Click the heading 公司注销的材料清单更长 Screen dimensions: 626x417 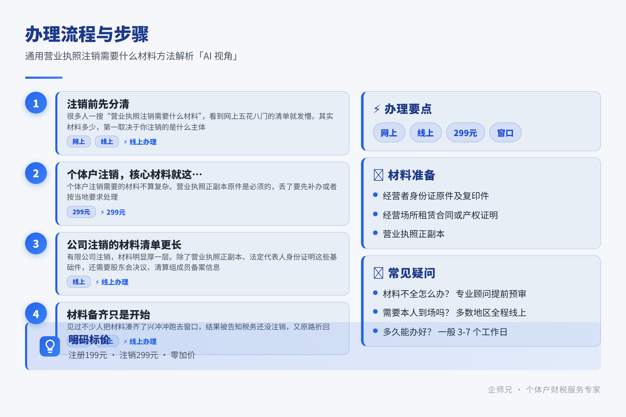[124, 245]
